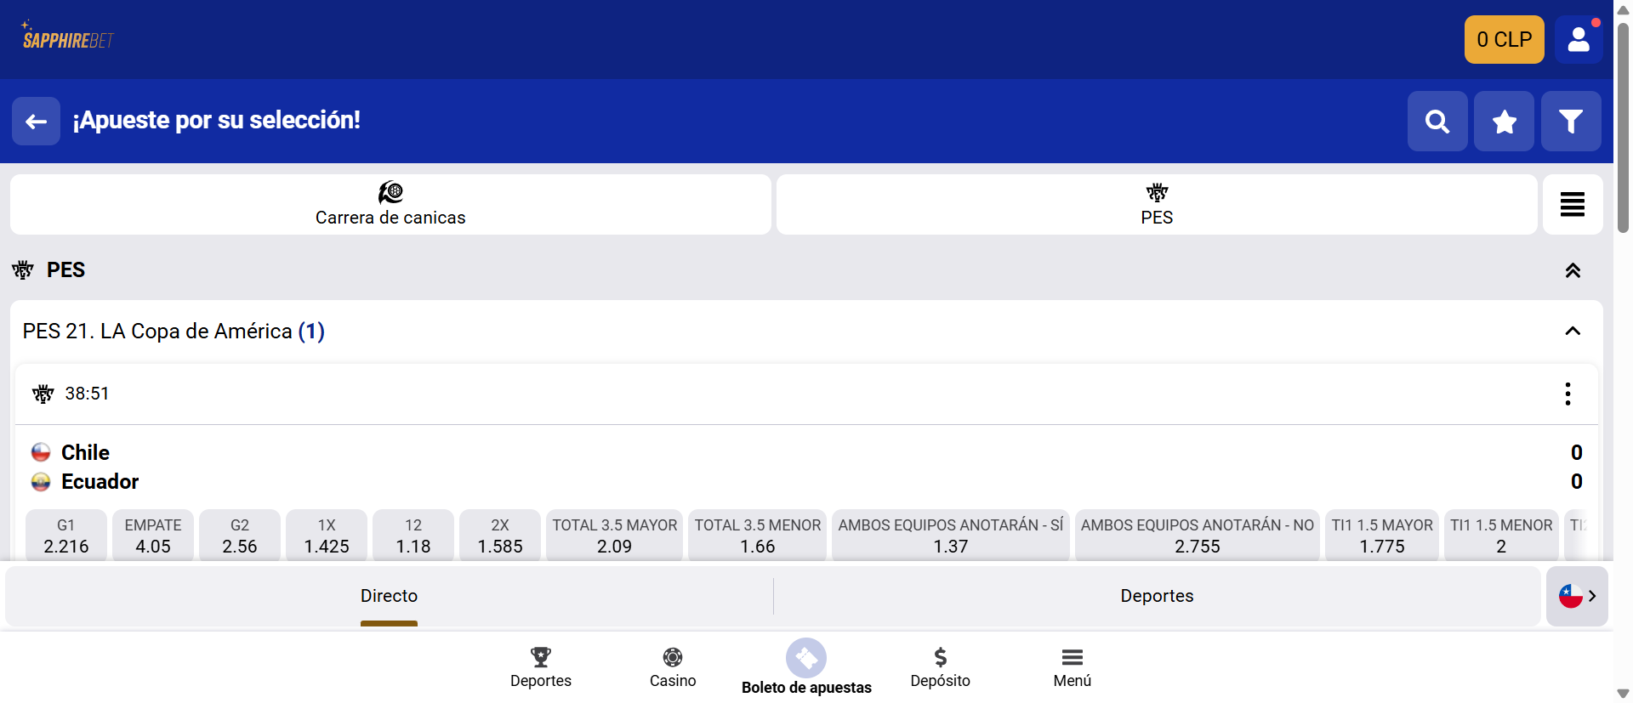Image resolution: width=1633 pixels, height=703 pixels.
Task: Click the page vertical scrollbar thumb
Action: pyautogui.click(x=1623, y=128)
